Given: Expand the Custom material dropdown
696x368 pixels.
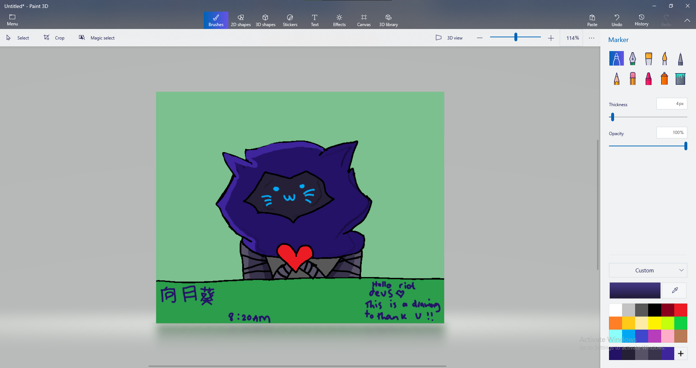Looking at the screenshot, I should [648, 270].
